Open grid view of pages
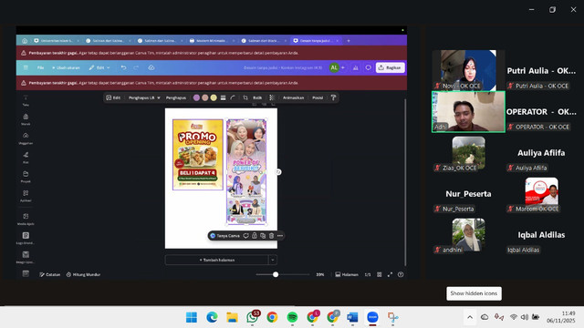 tap(380, 274)
